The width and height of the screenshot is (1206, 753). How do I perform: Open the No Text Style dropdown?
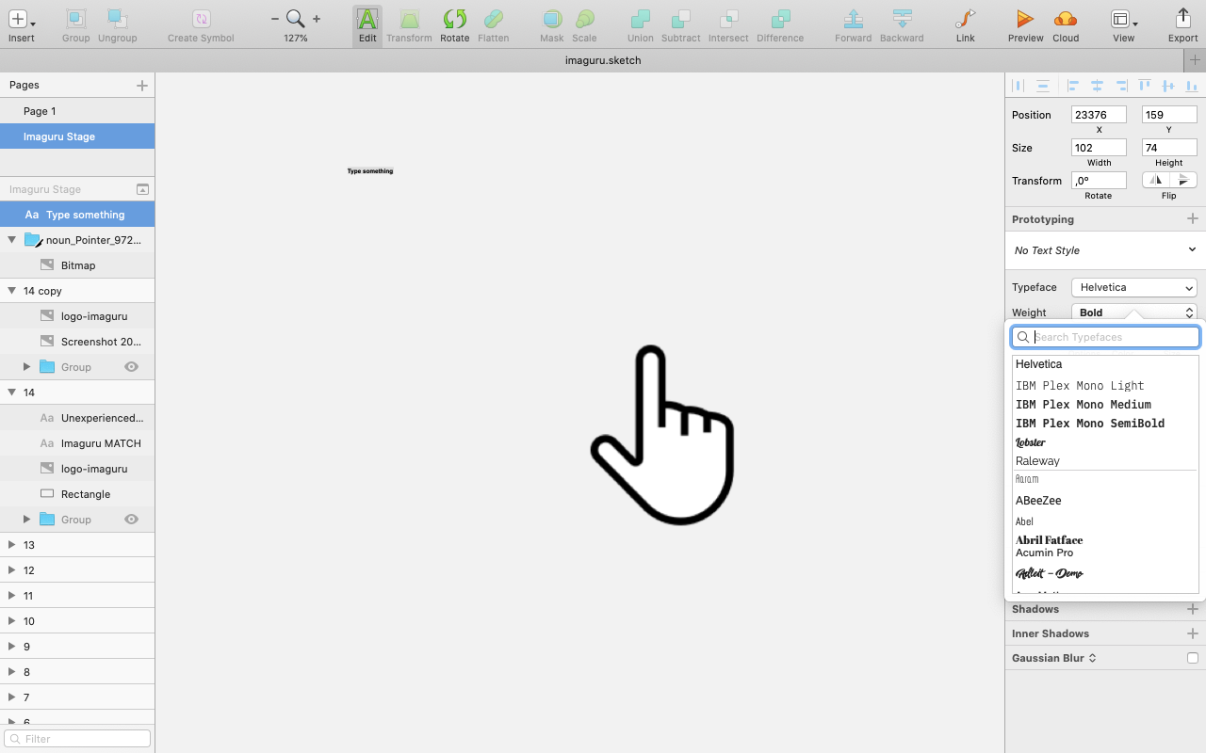[1105, 250]
